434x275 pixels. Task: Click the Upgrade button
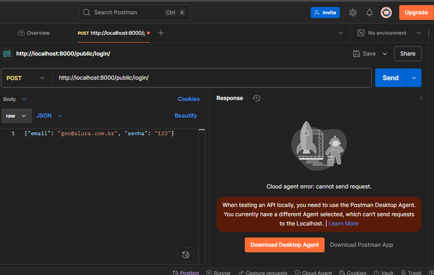tap(416, 12)
